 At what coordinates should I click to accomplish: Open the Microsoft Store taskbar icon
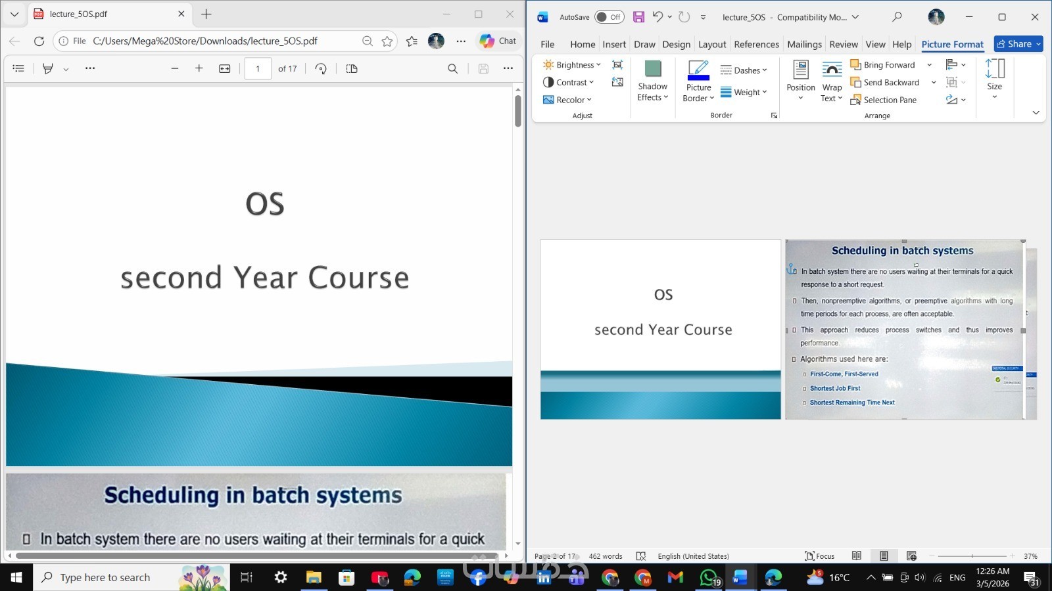coord(347,577)
